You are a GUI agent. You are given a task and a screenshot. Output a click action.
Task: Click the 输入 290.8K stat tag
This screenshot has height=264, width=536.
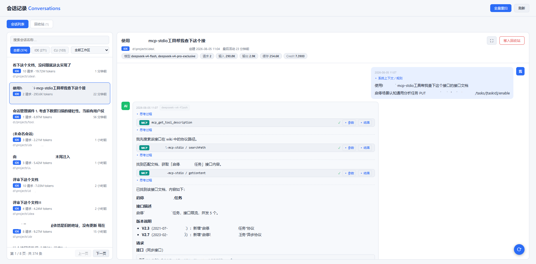click(227, 56)
